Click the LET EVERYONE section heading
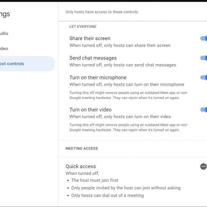The width and height of the screenshot is (207, 207). (83, 27)
